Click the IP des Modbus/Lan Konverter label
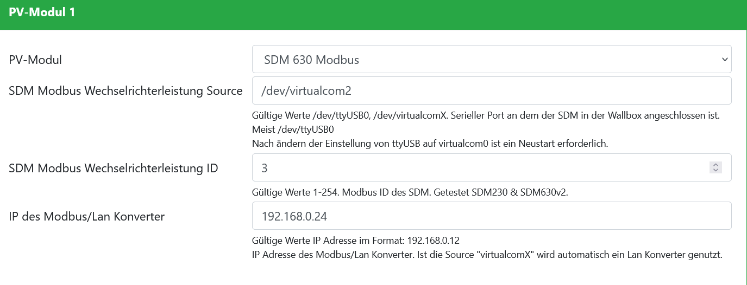The image size is (747, 285). pyautogui.click(x=86, y=217)
